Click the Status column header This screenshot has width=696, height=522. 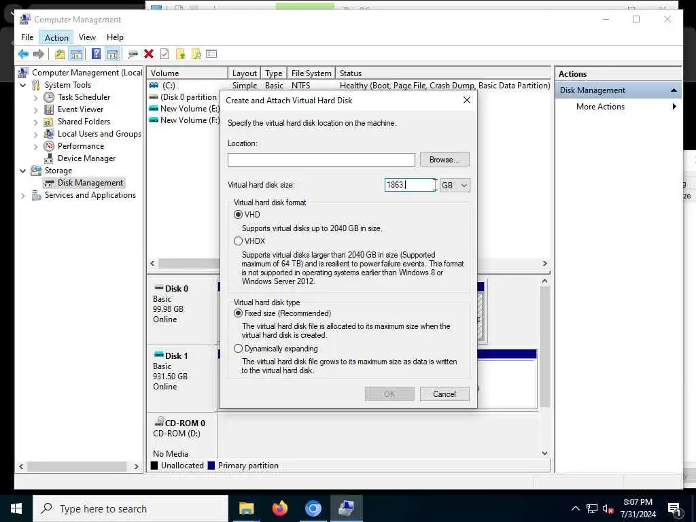[x=442, y=73]
